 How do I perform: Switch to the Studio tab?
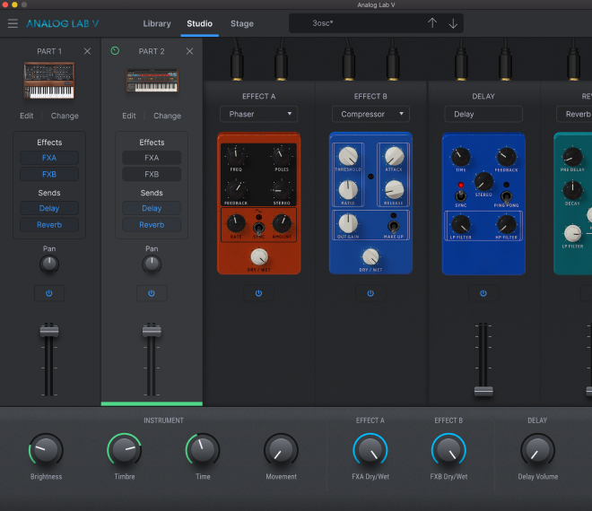click(199, 23)
